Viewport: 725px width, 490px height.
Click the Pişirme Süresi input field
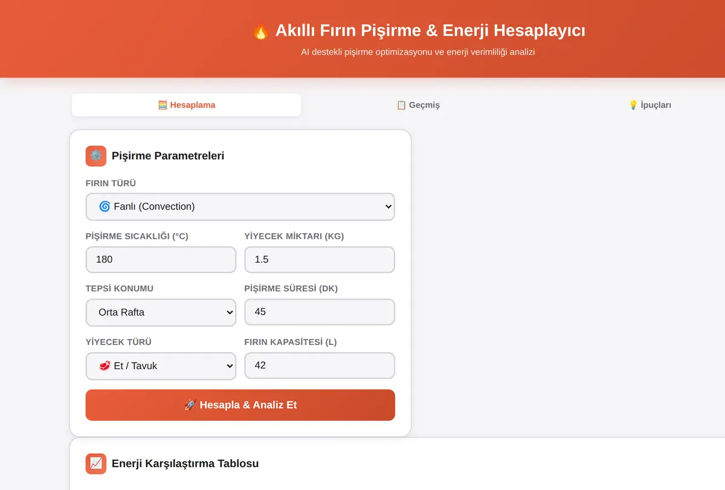click(x=320, y=312)
